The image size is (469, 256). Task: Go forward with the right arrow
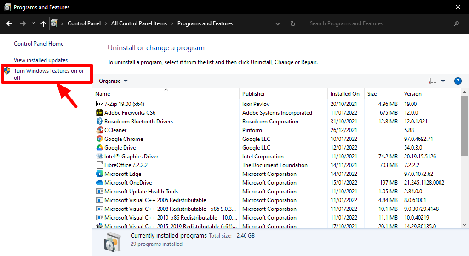23,23
